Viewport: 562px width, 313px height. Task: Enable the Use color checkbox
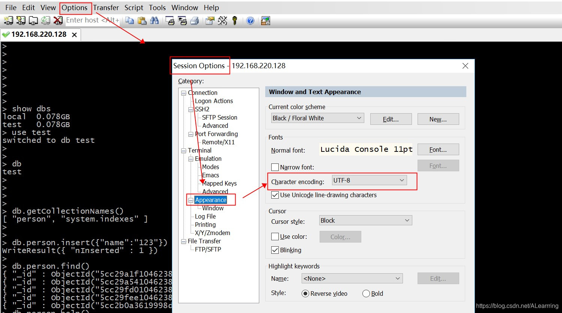[275, 237]
